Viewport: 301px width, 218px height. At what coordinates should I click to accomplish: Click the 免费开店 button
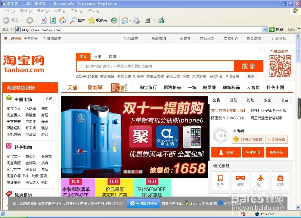pos(277,152)
